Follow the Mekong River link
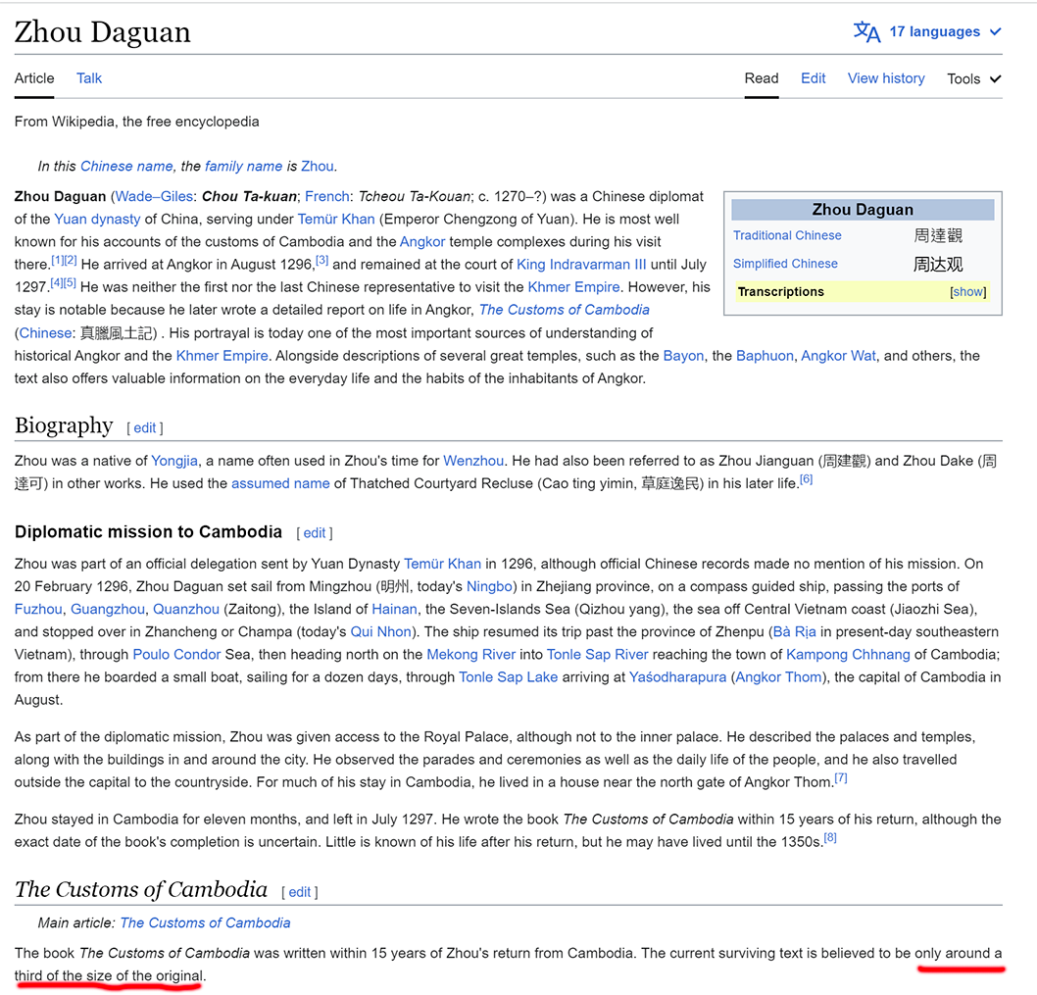Image resolution: width=1037 pixels, height=995 pixels. [470, 654]
